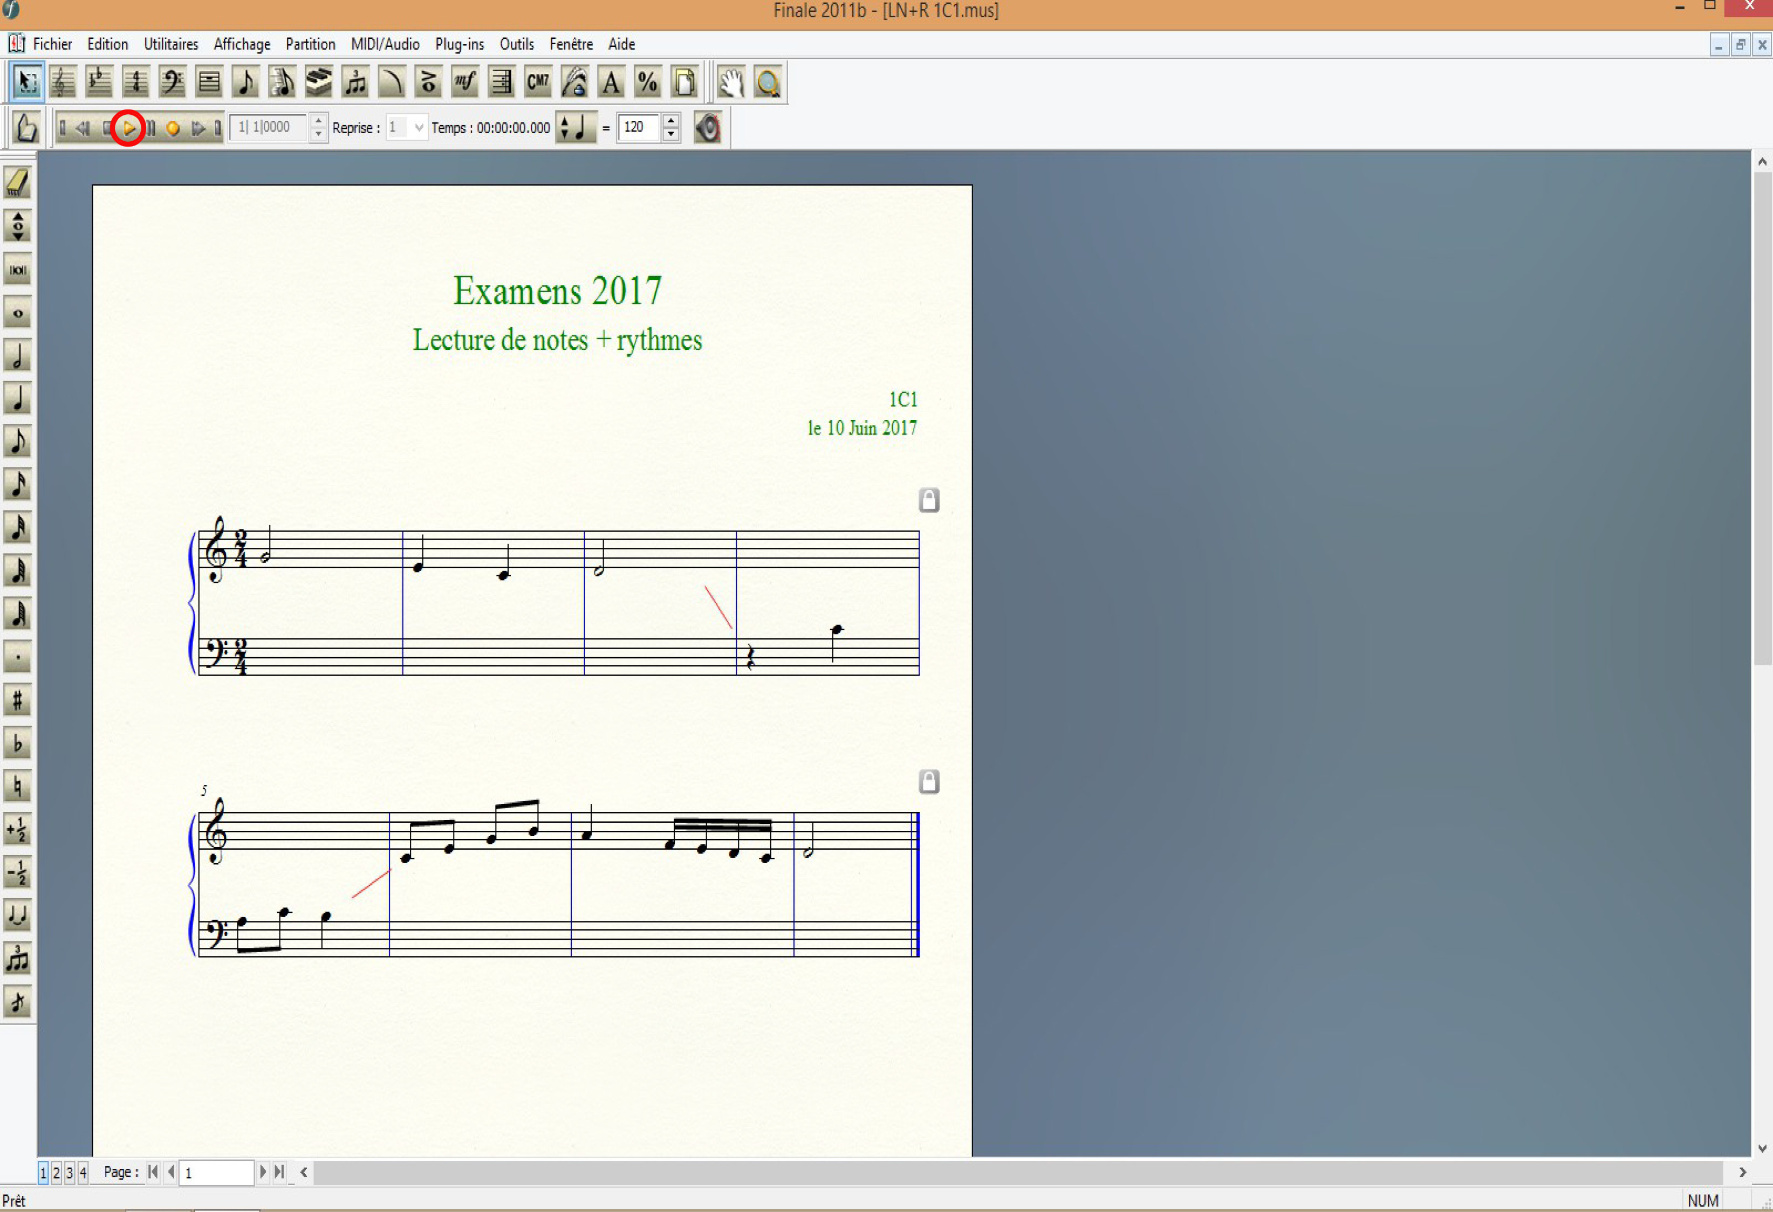The image size is (1773, 1212).
Task: Go to the next page arrow button
Action: point(263,1172)
